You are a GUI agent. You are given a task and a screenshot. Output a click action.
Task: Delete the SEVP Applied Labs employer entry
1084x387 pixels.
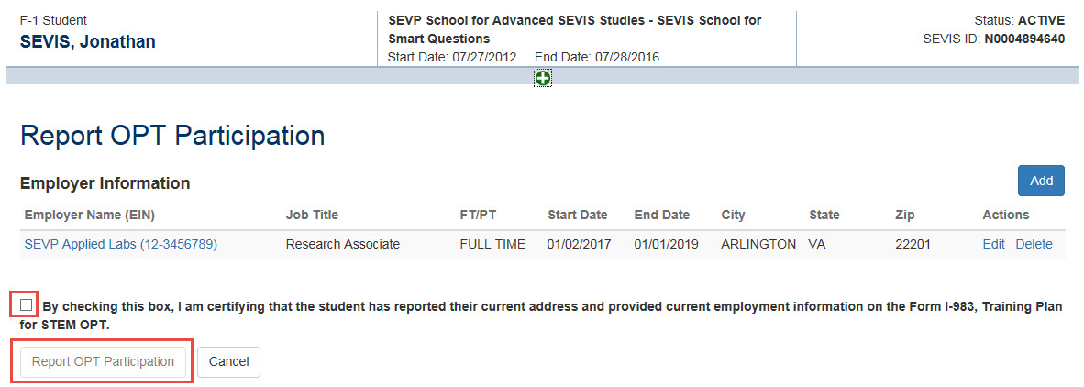[1034, 244]
